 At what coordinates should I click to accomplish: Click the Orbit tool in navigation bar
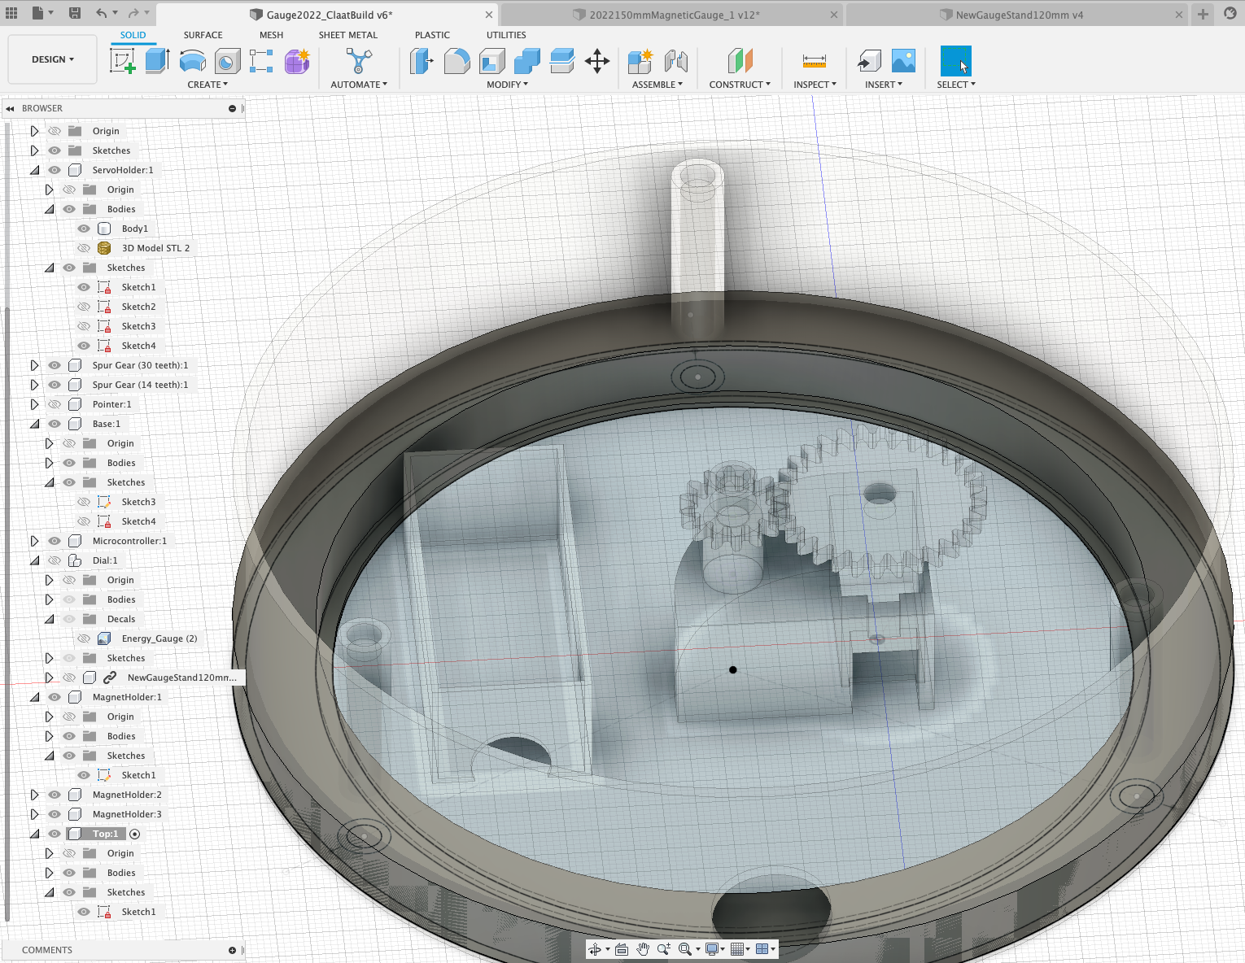[595, 949]
